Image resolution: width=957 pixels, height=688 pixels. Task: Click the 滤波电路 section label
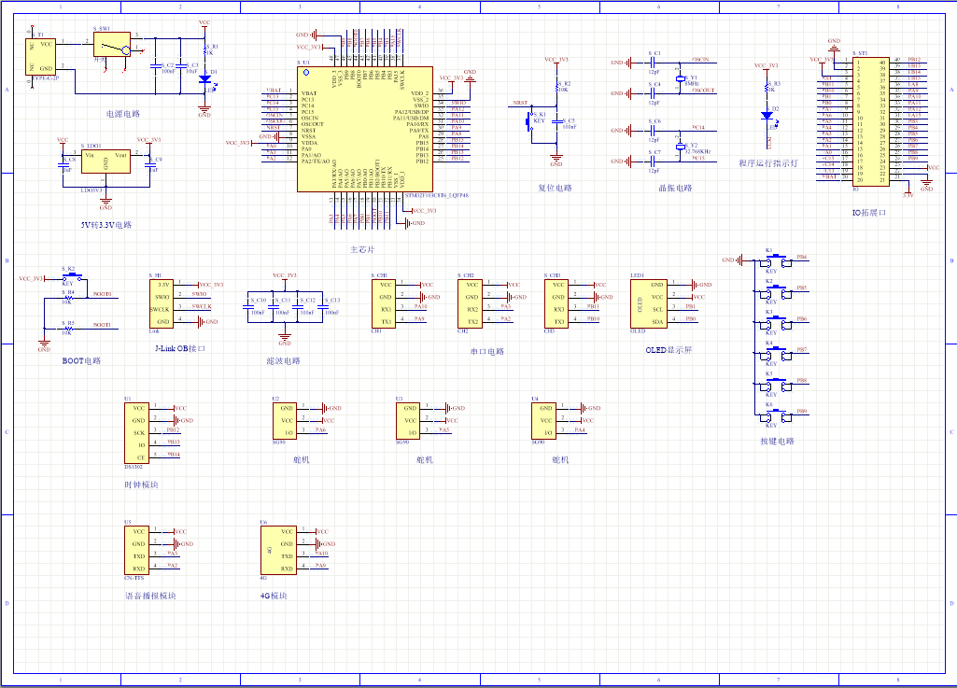point(283,360)
